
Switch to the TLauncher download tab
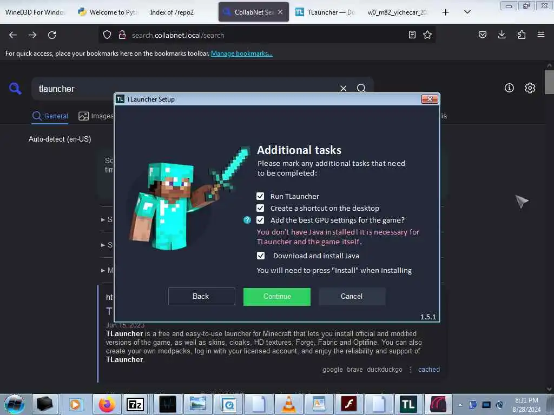[x=325, y=12]
